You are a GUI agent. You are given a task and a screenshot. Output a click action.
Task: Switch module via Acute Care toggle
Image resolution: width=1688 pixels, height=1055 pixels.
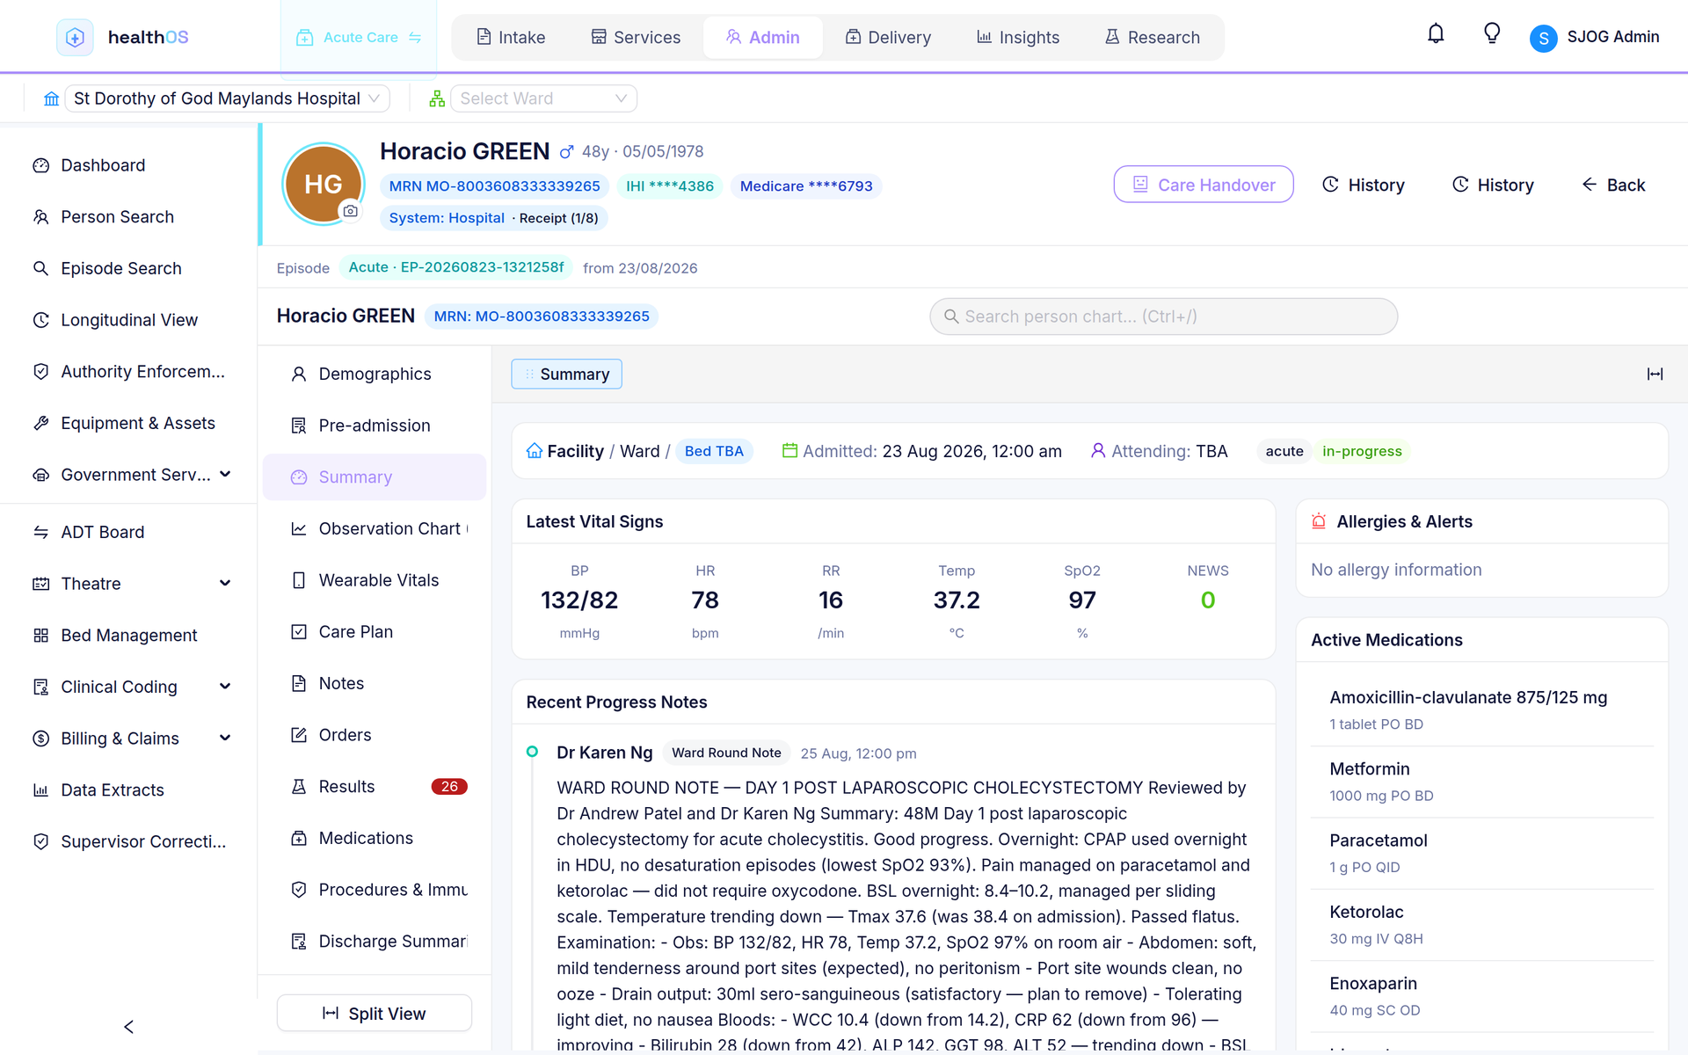click(x=359, y=38)
